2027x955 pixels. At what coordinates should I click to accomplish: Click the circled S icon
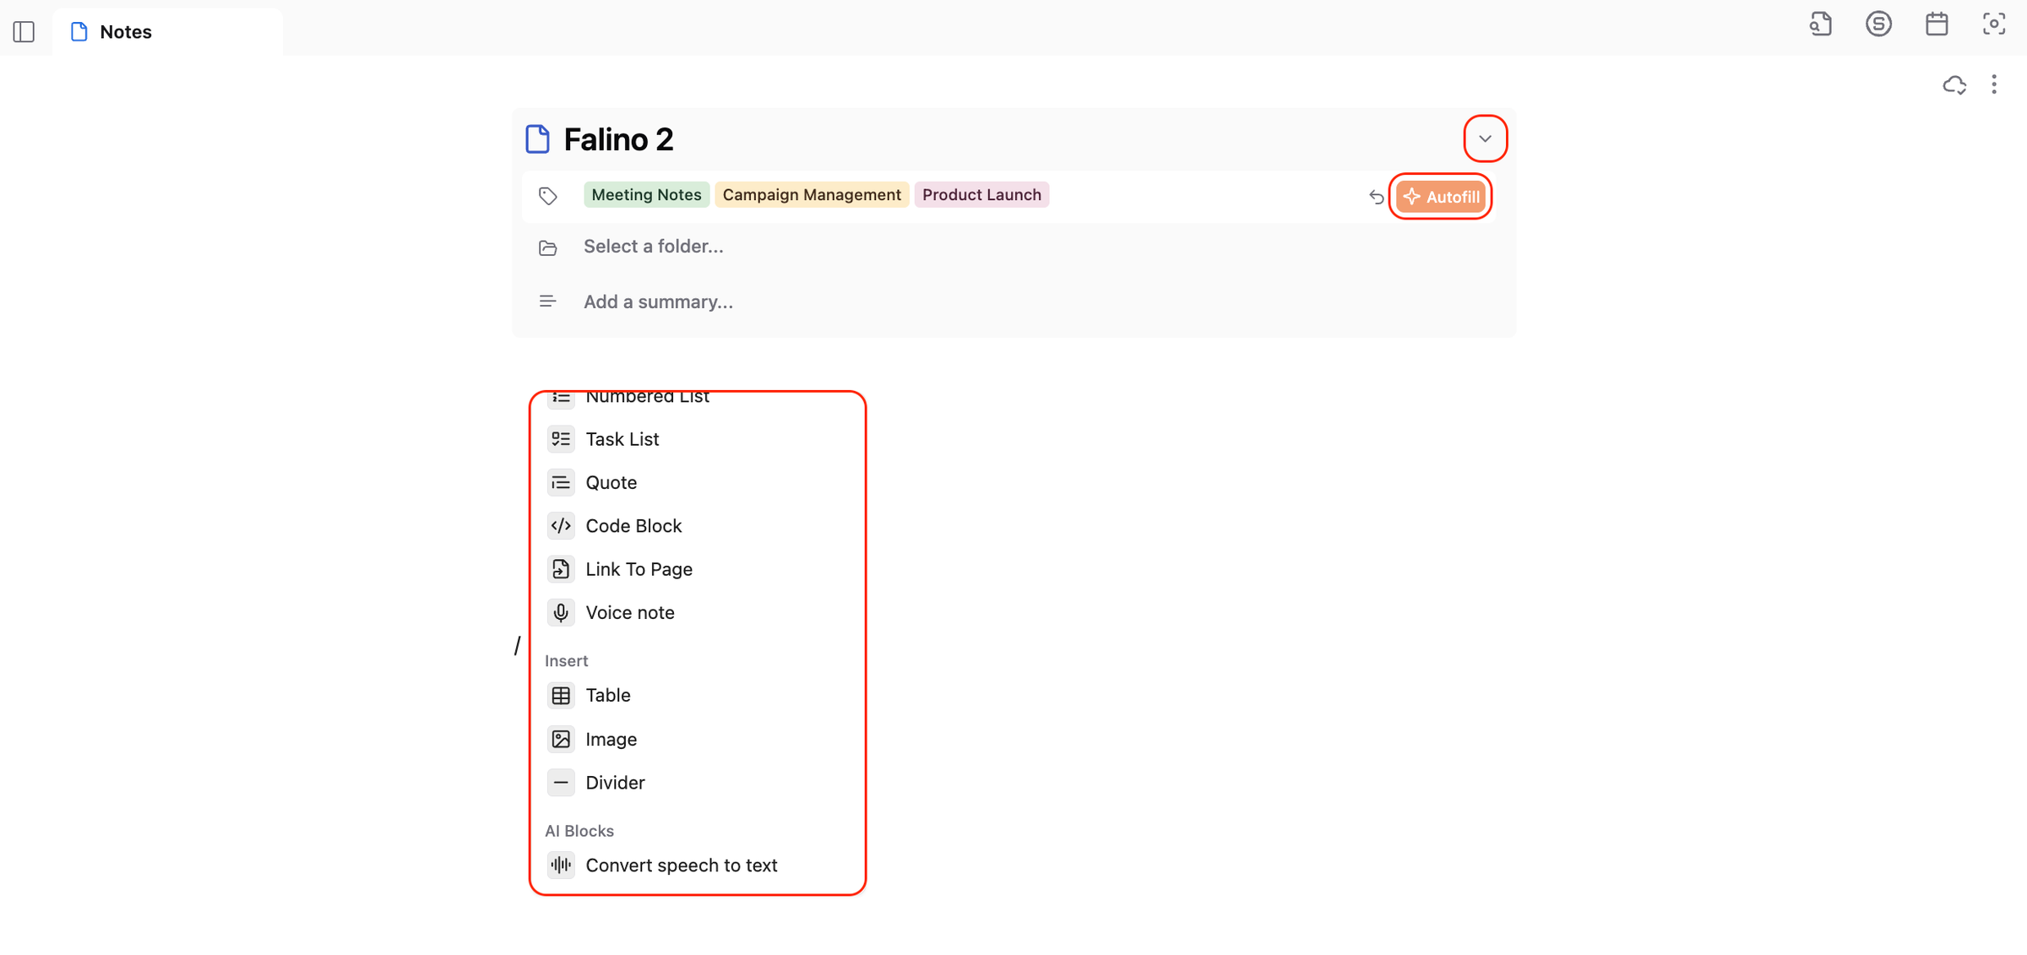1878,24
